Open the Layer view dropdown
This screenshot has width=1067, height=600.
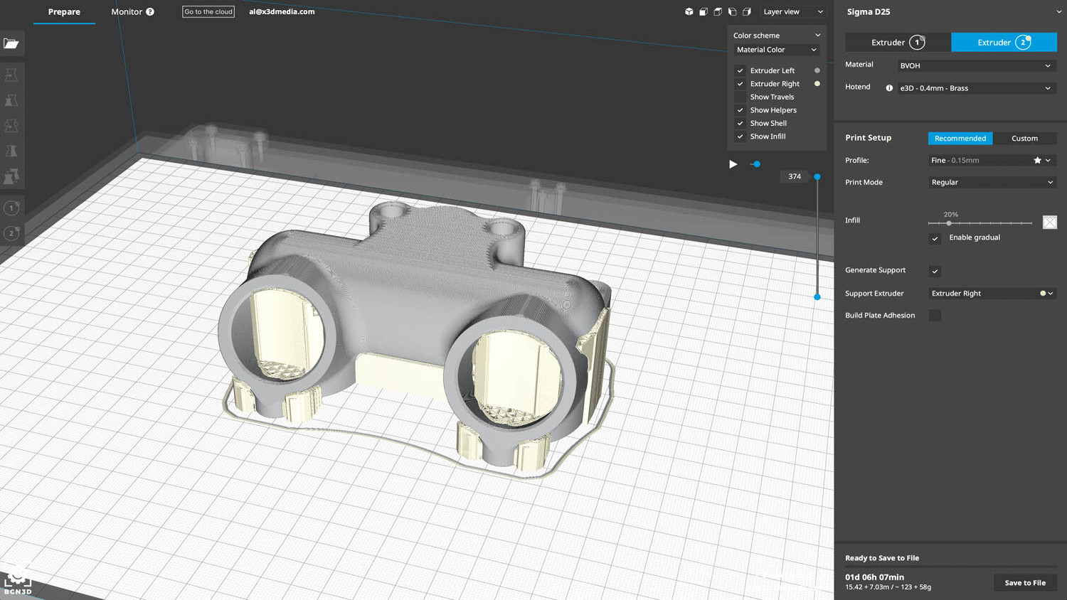tap(792, 12)
